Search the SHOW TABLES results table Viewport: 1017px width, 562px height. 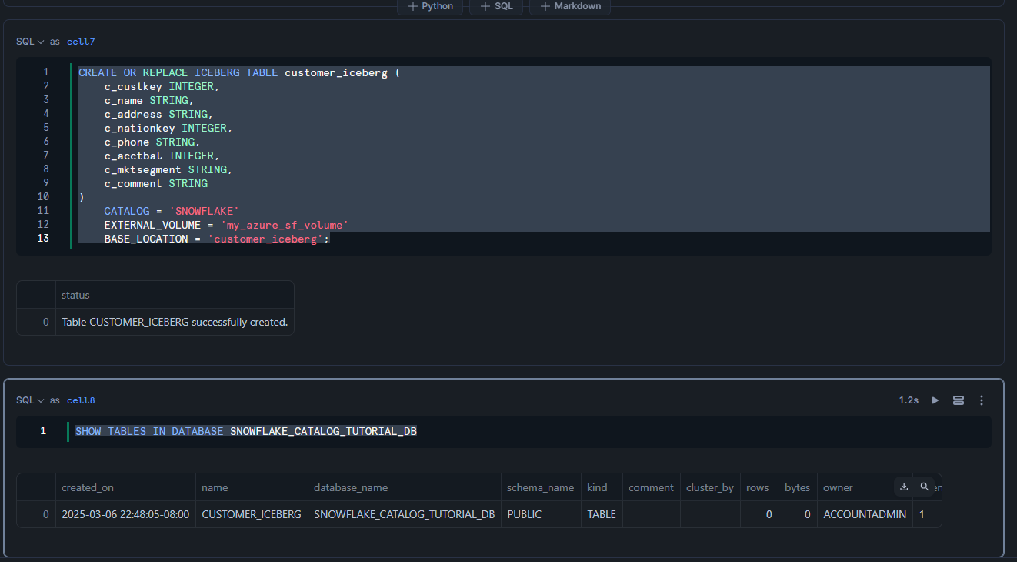(924, 487)
